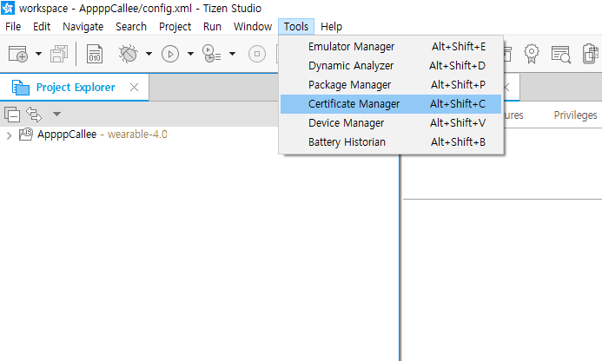Viewport: 602px width, 361px height.
Task: Choose Dynamic Analyzer in Tools menu
Action: coord(391,66)
